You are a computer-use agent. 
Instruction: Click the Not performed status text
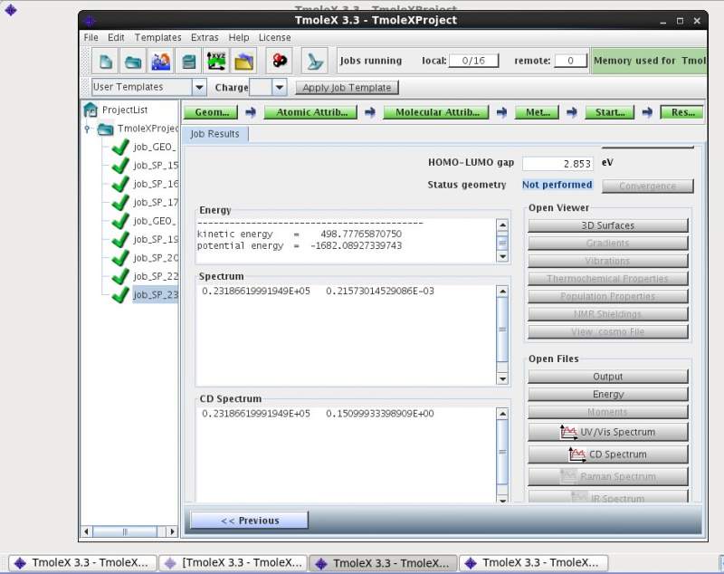click(557, 185)
